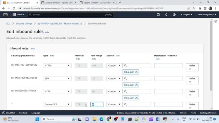
Task: Click the HTTPS rule source search field
Action: tap(137, 66)
